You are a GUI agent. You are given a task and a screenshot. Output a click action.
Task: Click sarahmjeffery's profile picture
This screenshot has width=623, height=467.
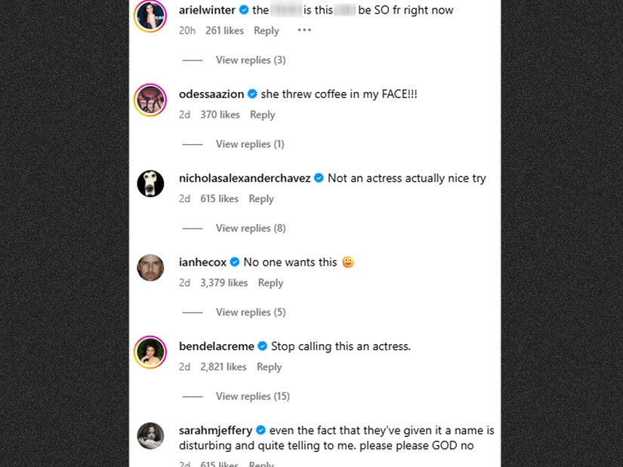coord(150,436)
